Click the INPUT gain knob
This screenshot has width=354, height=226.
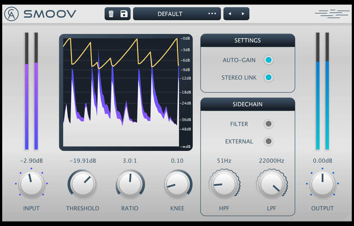[x=31, y=184]
